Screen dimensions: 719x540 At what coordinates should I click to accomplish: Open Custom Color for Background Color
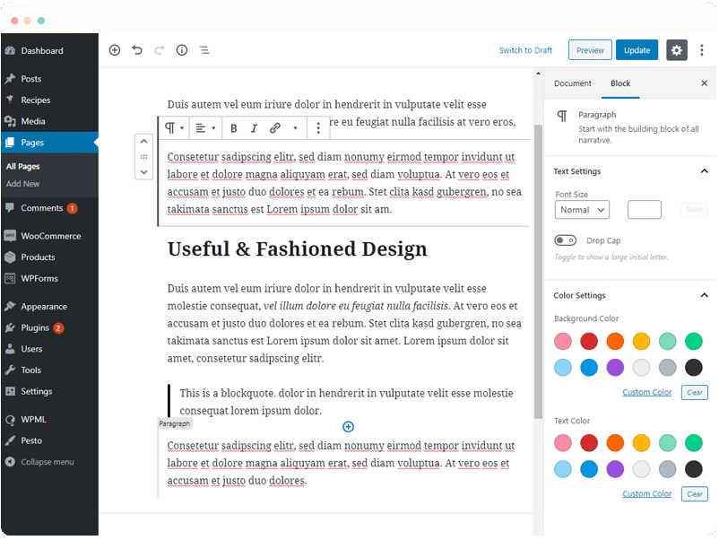(x=647, y=392)
